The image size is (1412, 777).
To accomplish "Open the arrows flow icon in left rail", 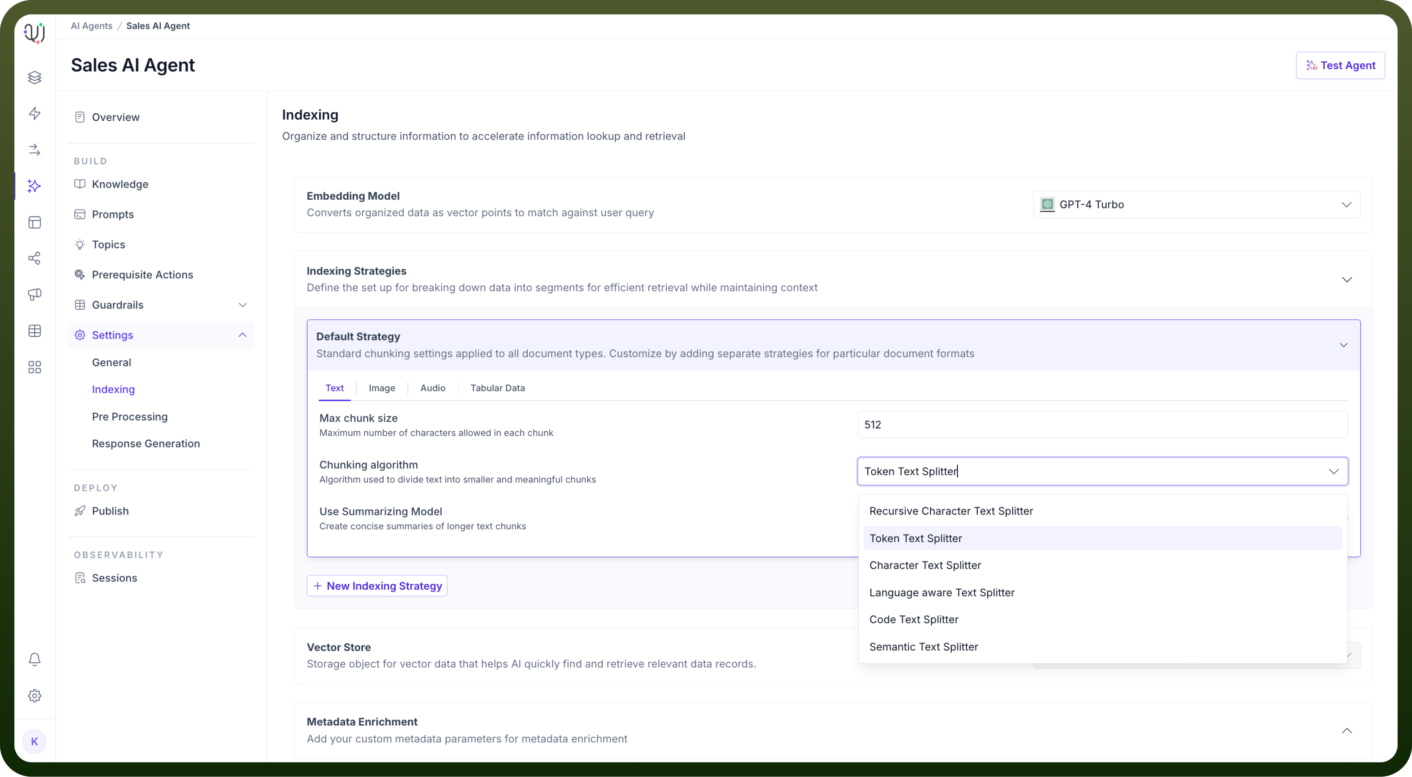I will (x=35, y=149).
